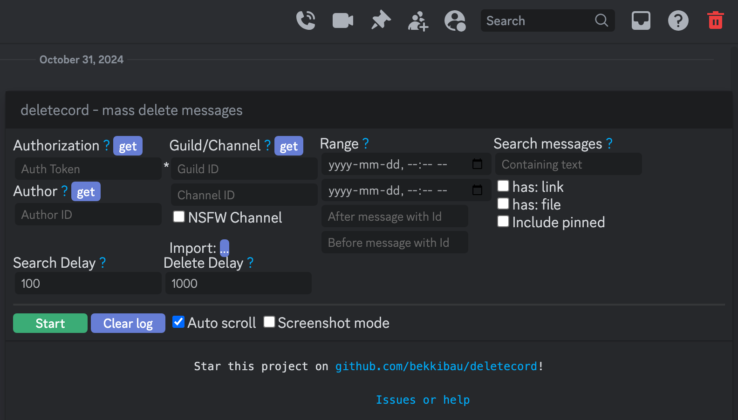Click the second Range date field
Screen dimensions: 738x420
tap(406, 190)
